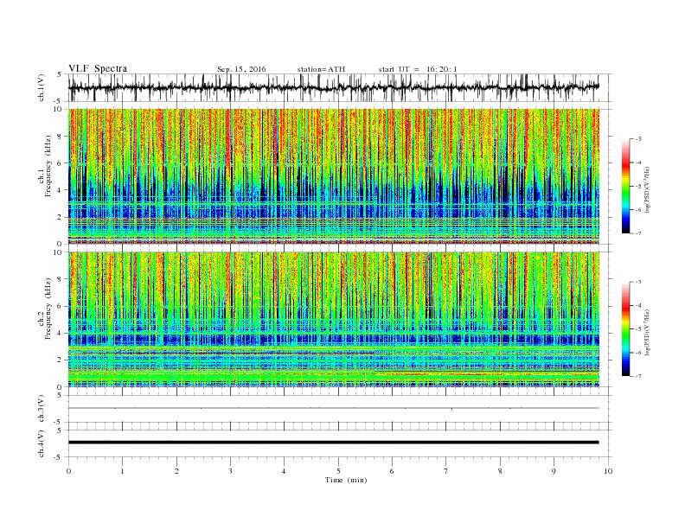Click the upper PSD color scale bar
The height and width of the screenshot is (529, 685).
(625, 186)
